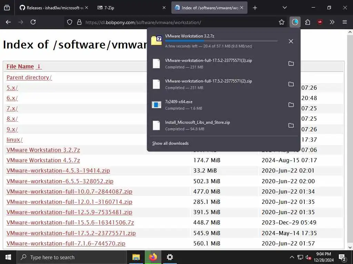Open the notification center icon

pyautogui.click(x=342, y=257)
